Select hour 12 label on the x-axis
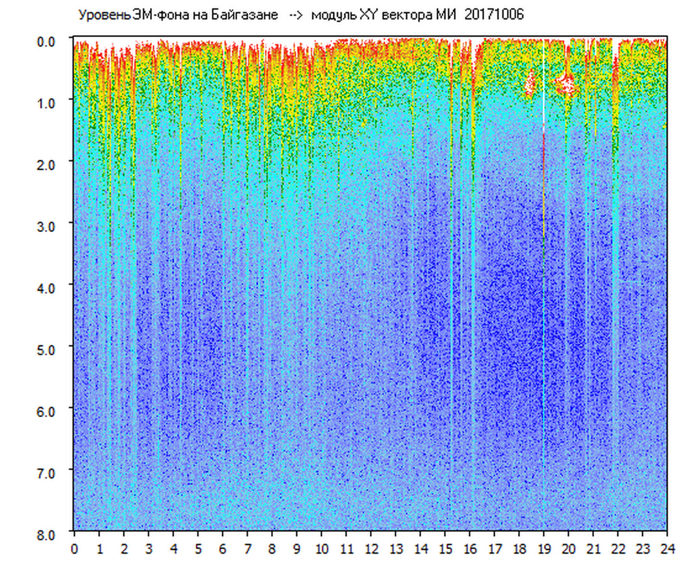This screenshot has width=691, height=567. tap(371, 548)
